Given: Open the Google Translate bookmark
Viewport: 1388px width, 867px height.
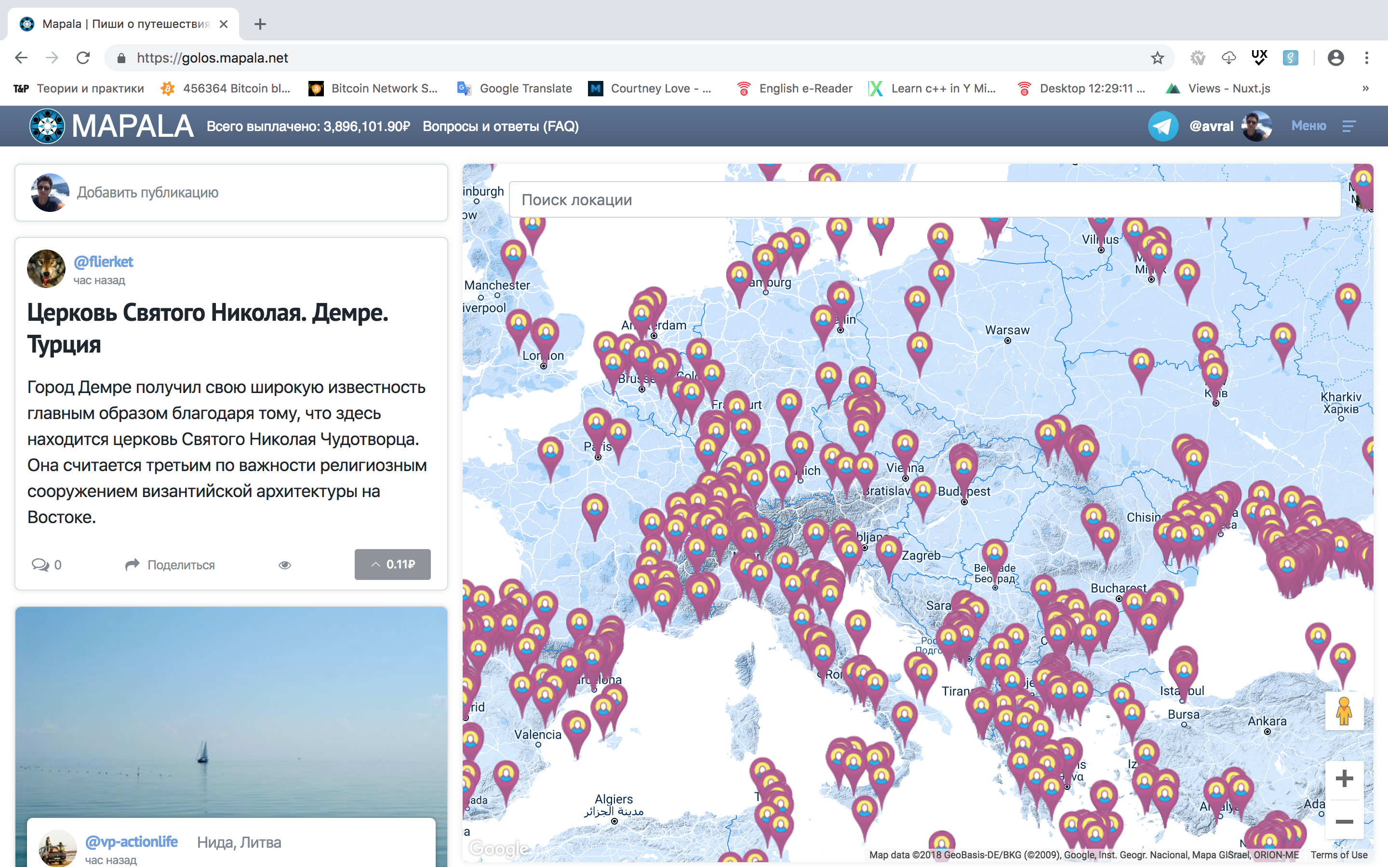Looking at the screenshot, I should (515, 88).
